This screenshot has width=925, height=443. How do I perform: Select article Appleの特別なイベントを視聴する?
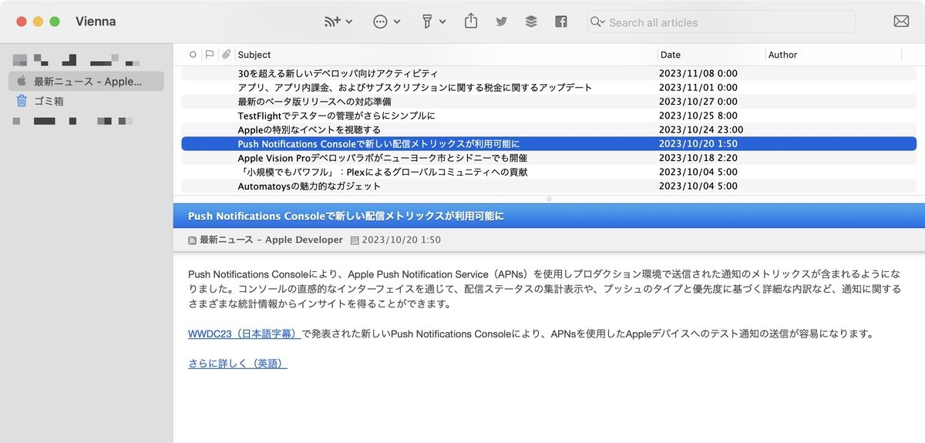click(549, 129)
